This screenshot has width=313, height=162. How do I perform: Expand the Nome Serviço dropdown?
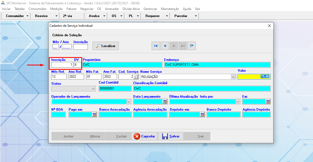(233, 77)
